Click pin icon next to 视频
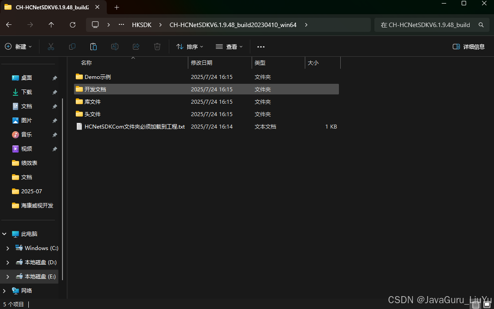The height and width of the screenshot is (309, 494). click(54, 149)
